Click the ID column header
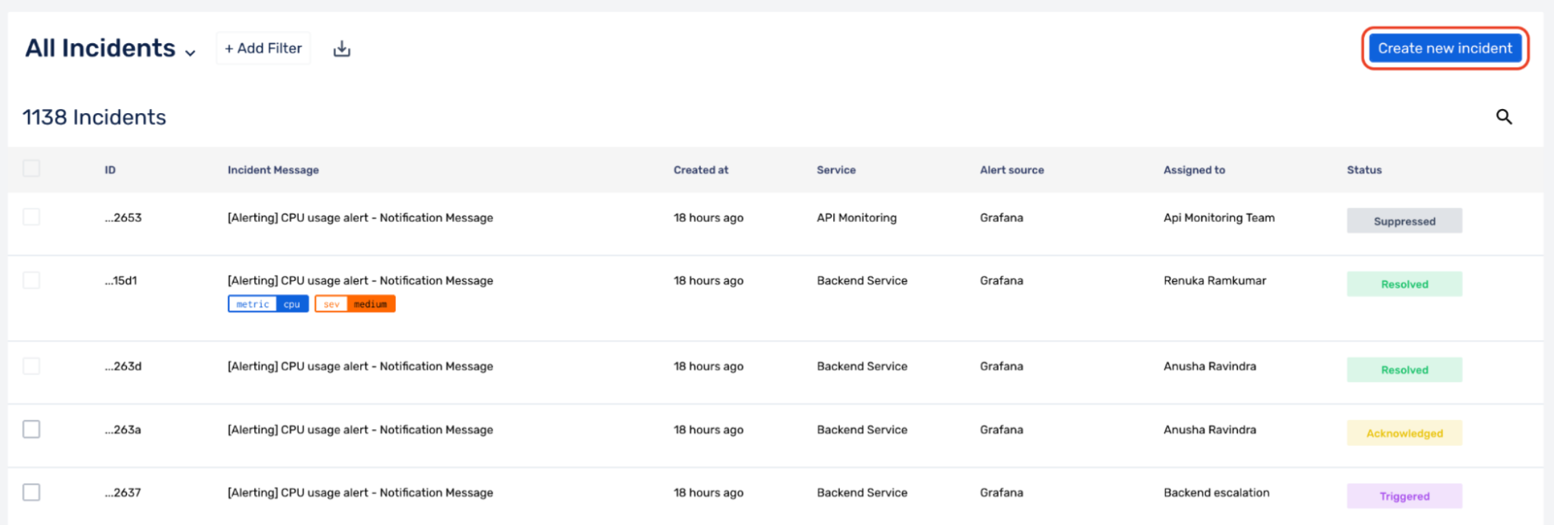Viewport: 1554px width, 525px height. coord(110,170)
